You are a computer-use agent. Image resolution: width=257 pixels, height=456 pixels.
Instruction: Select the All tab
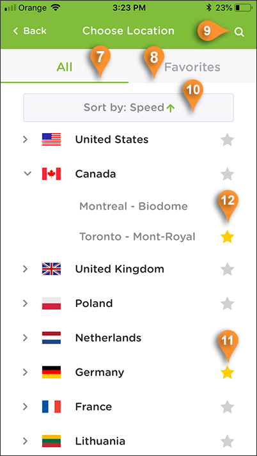click(x=64, y=67)
